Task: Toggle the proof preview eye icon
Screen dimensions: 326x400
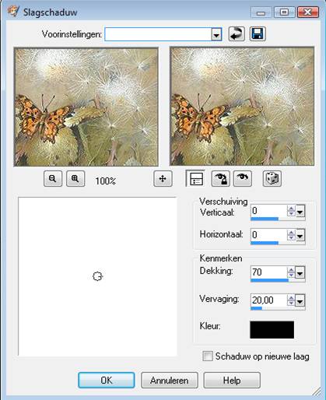Action: pyautogui.click(x=242, y=178)
